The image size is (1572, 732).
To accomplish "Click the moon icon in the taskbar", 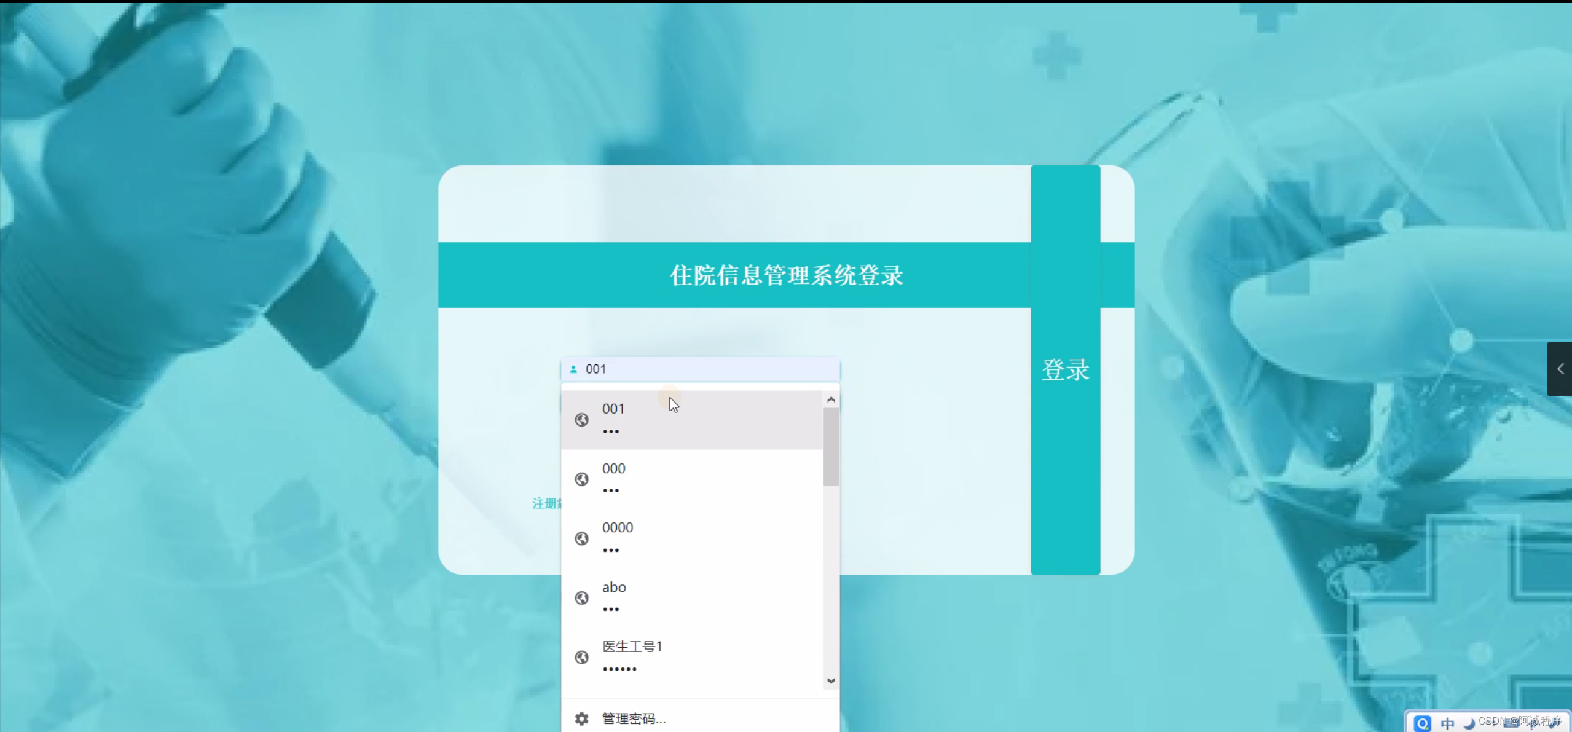I will 1469,723.
